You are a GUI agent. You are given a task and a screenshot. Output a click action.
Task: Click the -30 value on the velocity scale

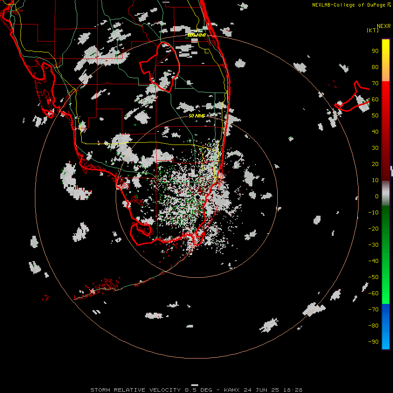373,245
